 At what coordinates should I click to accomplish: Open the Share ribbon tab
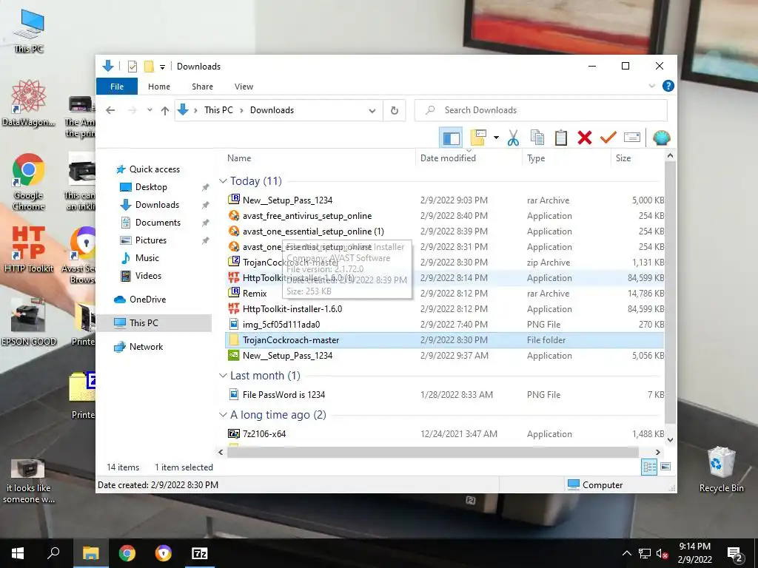202,87
